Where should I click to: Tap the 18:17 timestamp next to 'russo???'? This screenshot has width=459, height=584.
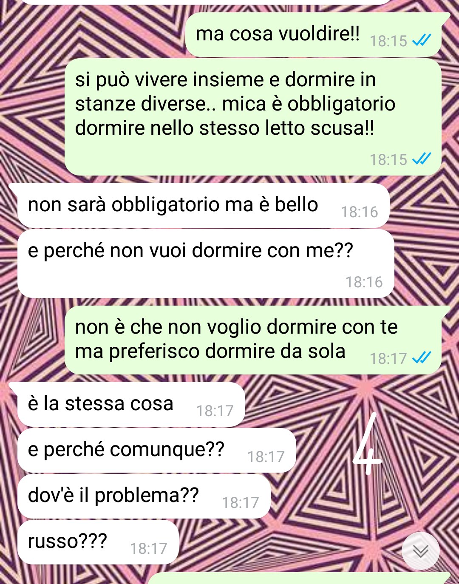click(148, 548)
